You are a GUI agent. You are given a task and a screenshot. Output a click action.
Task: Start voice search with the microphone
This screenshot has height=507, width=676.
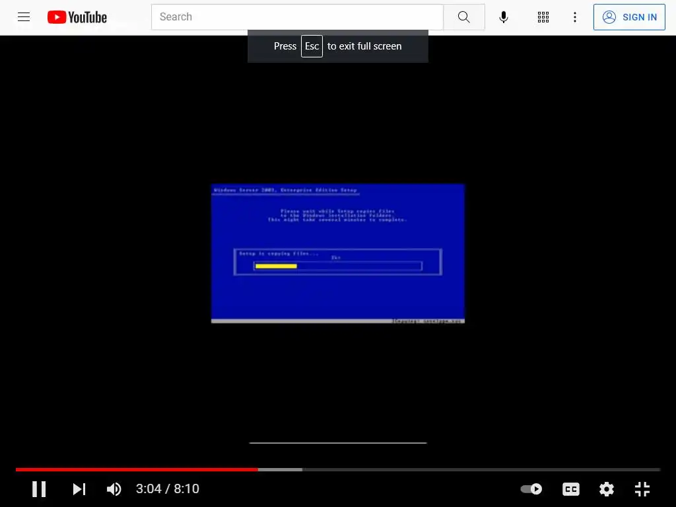[x=503, y=17]
